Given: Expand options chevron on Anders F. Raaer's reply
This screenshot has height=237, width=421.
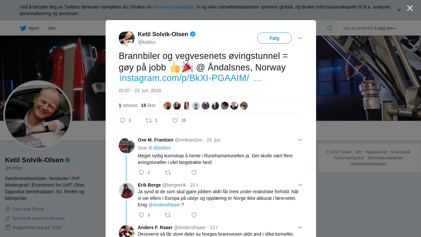Looking at the screenshot, I should click(300, 227).
